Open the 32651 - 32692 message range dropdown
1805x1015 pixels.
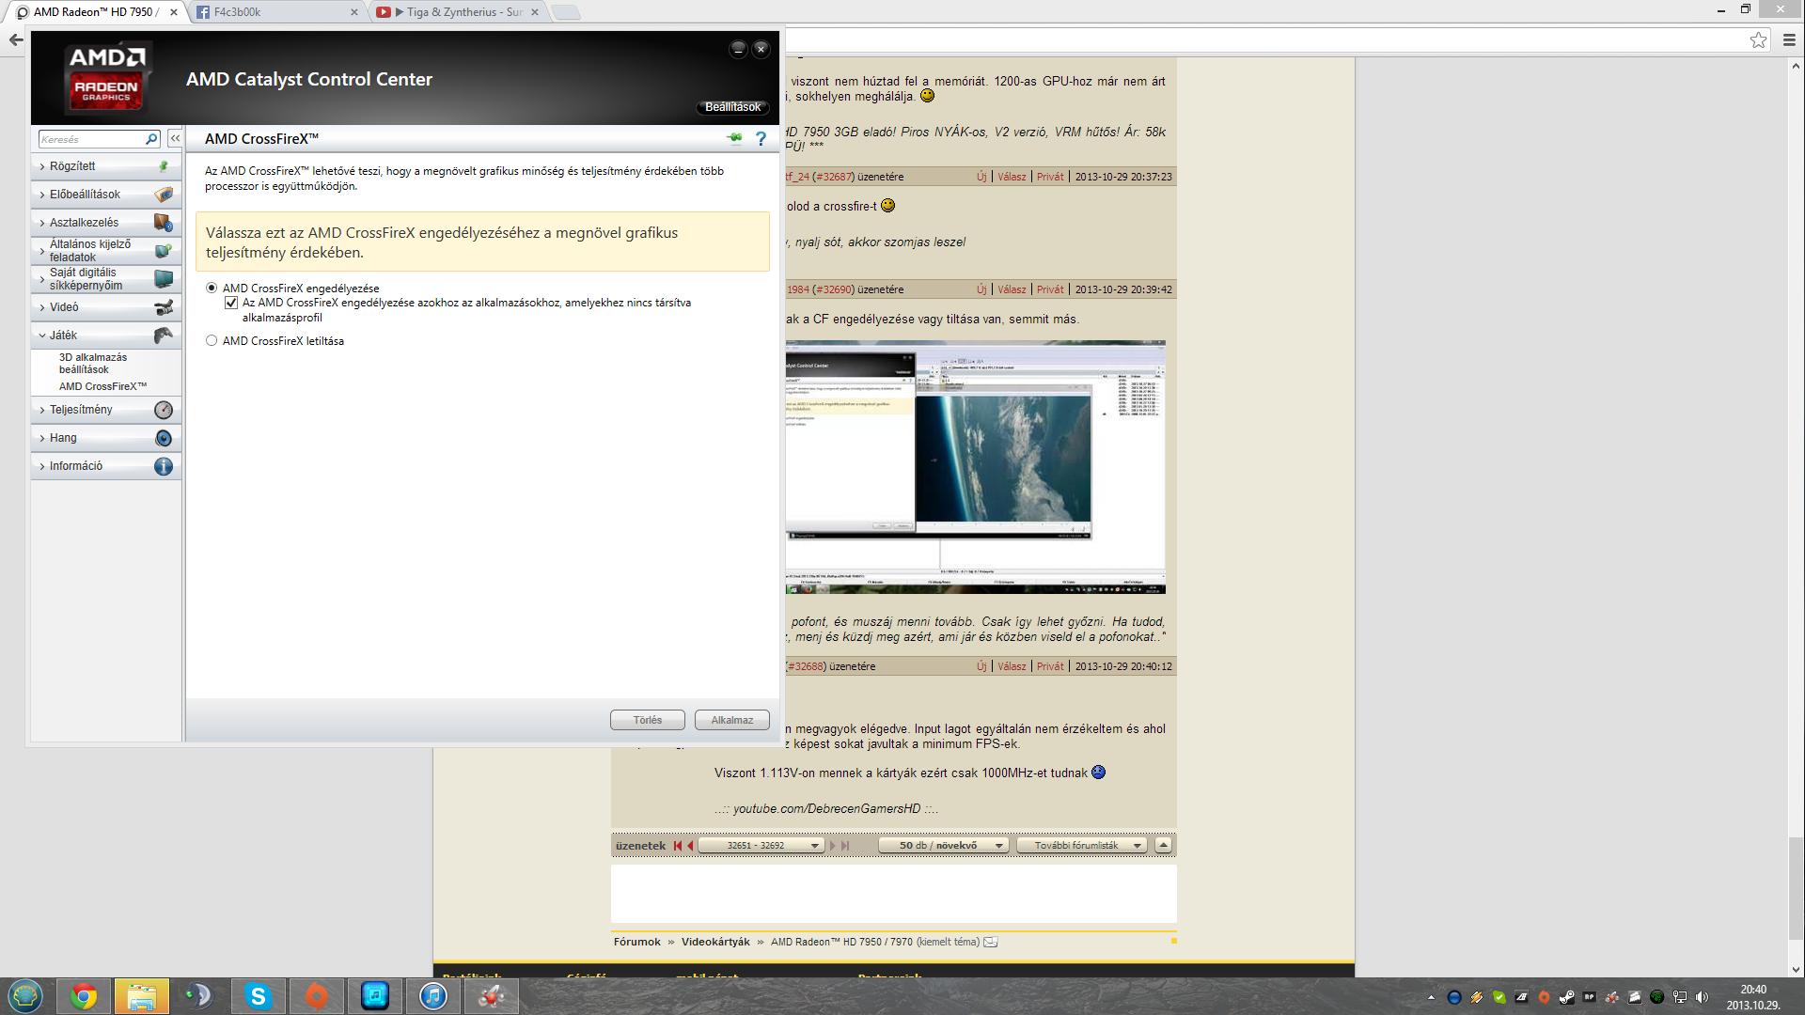761,845
